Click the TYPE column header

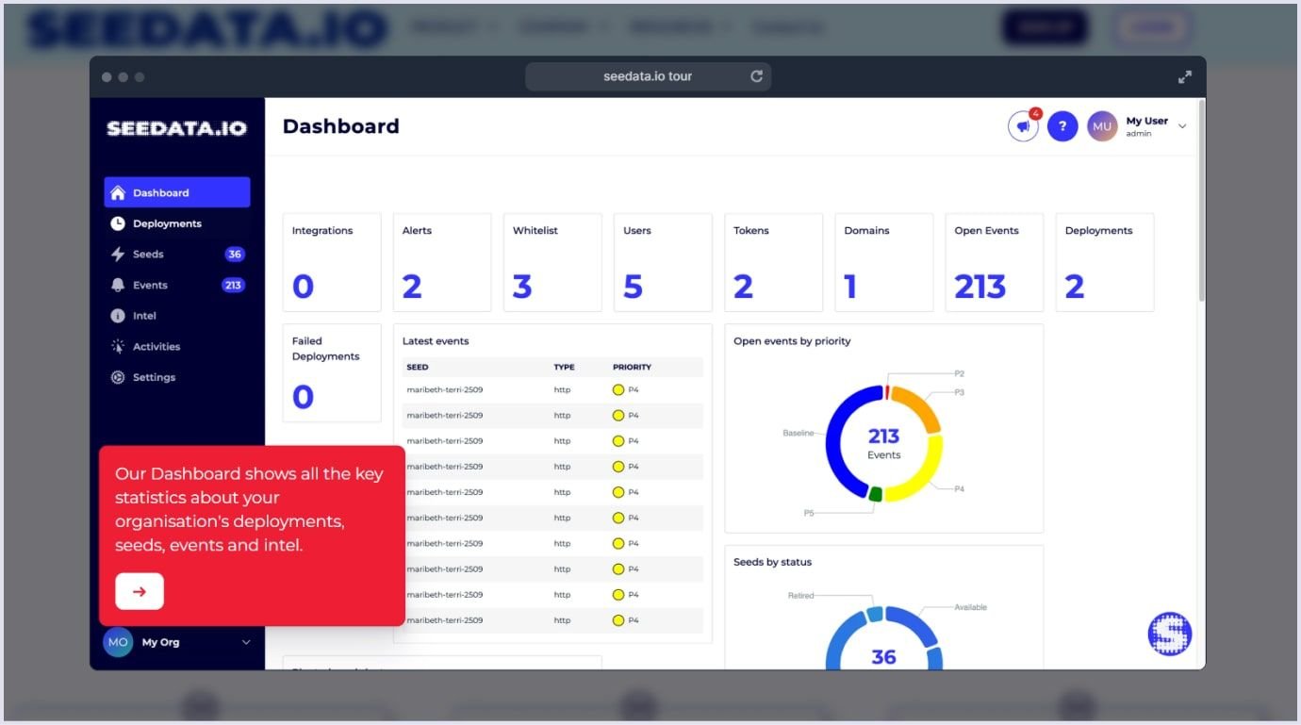pyautogui.click(x=564, y=367)
